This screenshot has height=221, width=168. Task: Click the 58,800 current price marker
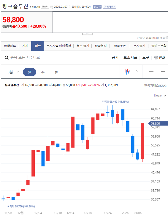coord(158,123)
